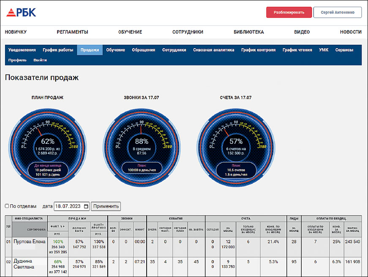Navigate to the НОВОСТИ menu item
Screen dimensions: 368x277
tap(350, 32)
